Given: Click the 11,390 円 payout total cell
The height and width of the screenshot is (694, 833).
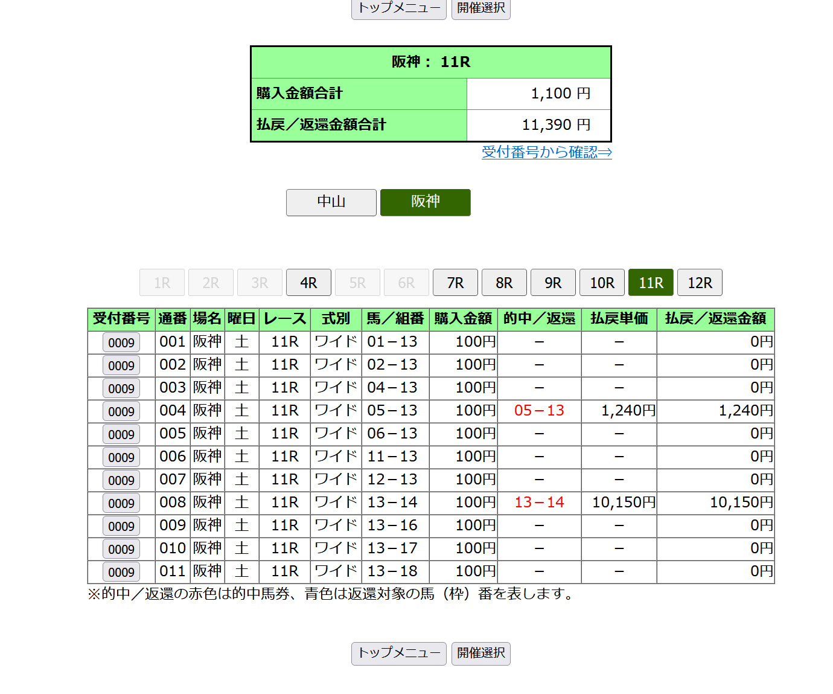Looking at the screenshot, I should 538,125.
